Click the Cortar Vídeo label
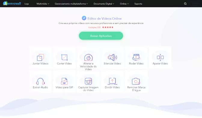 [64, 63]
